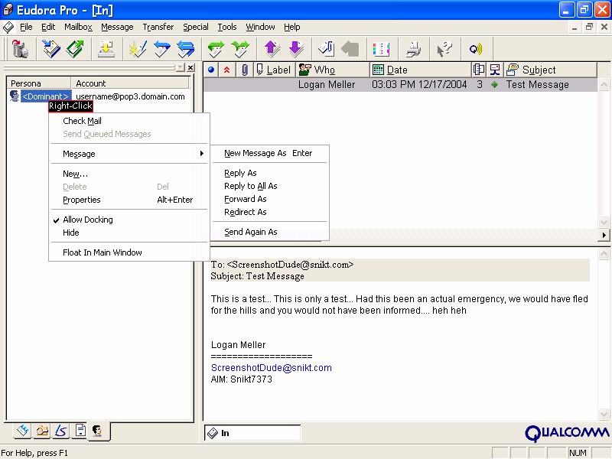612x459 pixels.
Task: Click the curved green arrow Redirect toolbar icon
Action: pos(240,49)
